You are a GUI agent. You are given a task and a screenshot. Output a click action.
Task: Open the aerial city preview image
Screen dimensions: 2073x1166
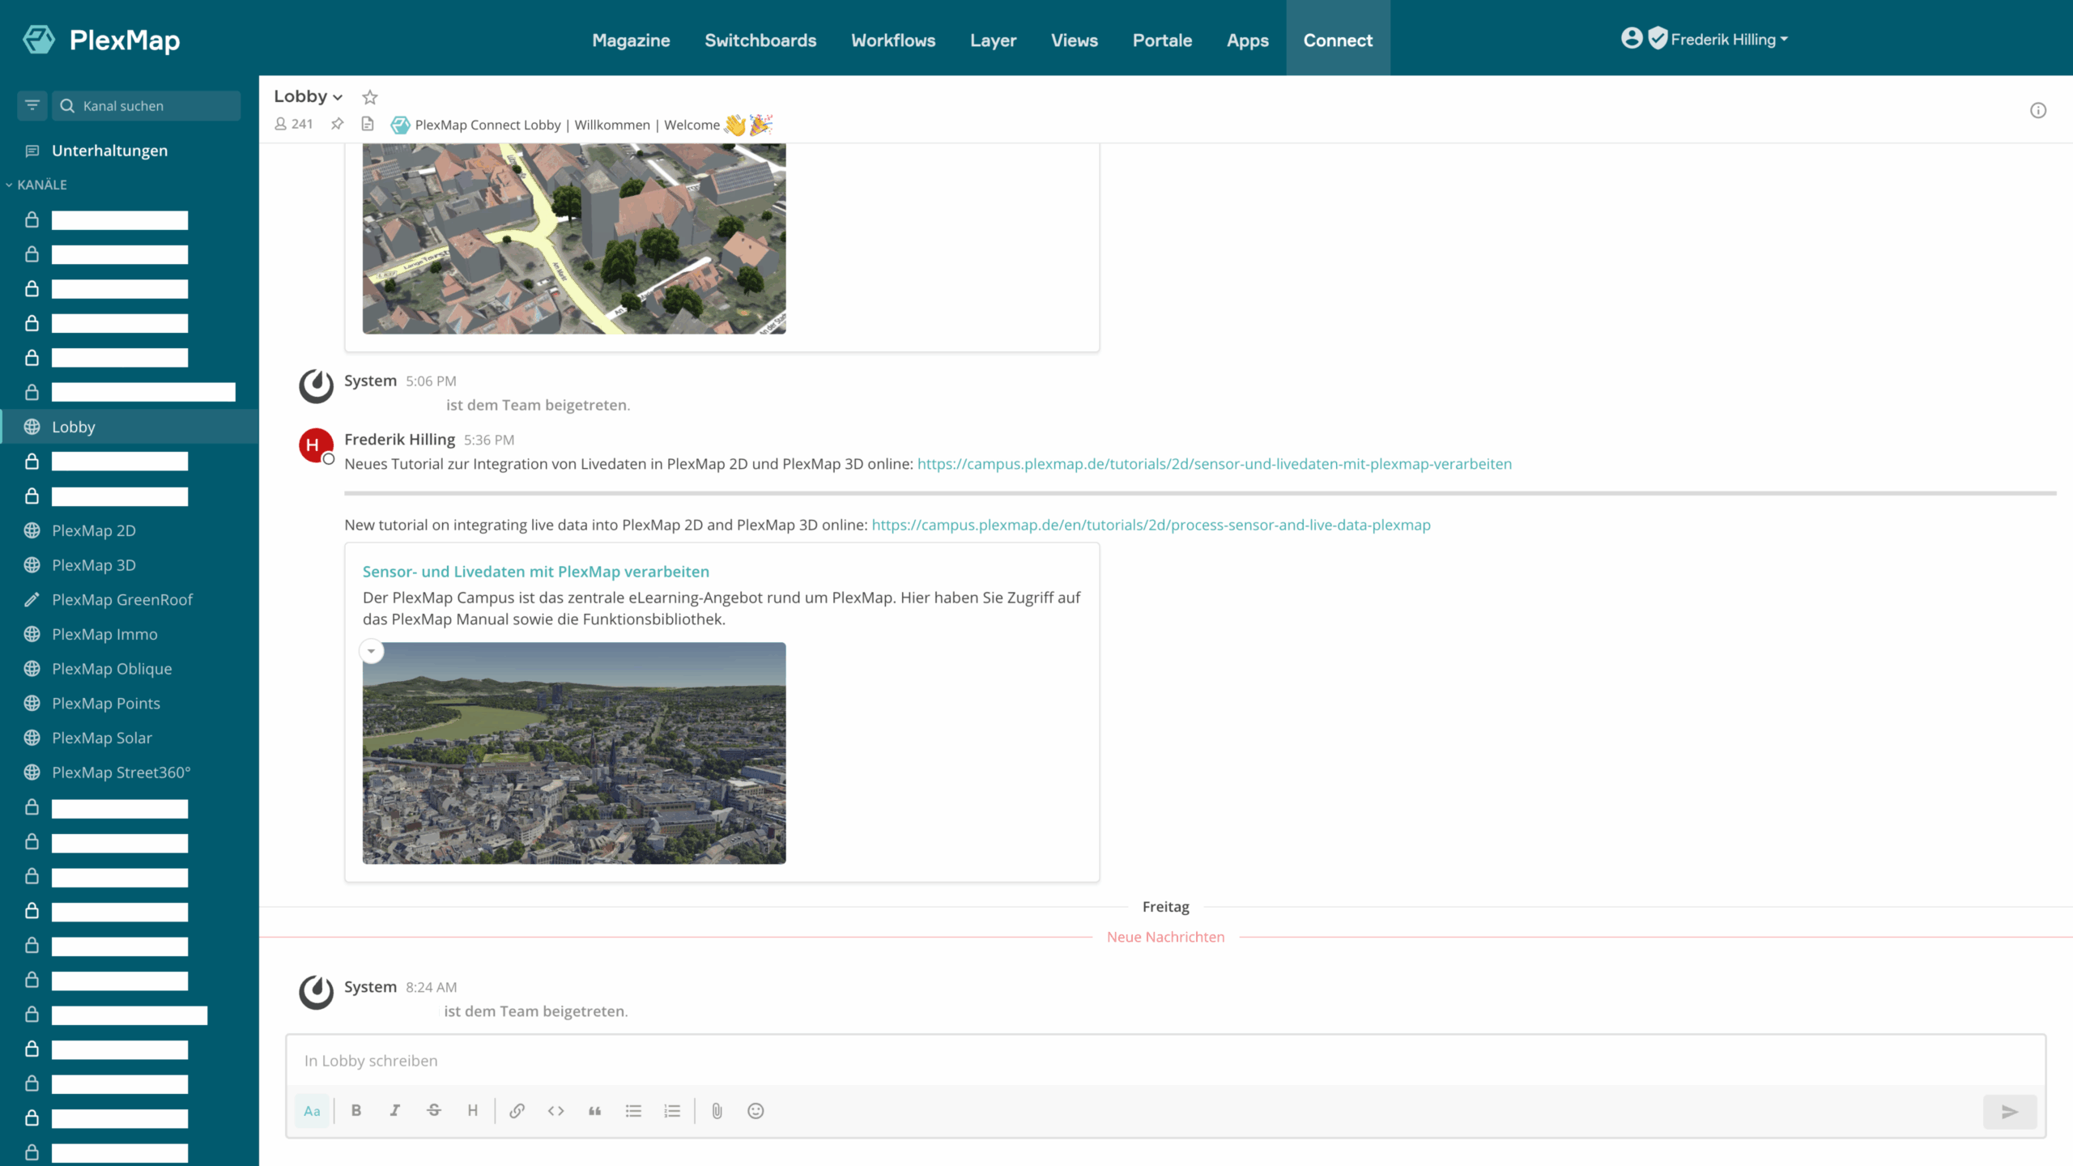[x=574, y=753]
